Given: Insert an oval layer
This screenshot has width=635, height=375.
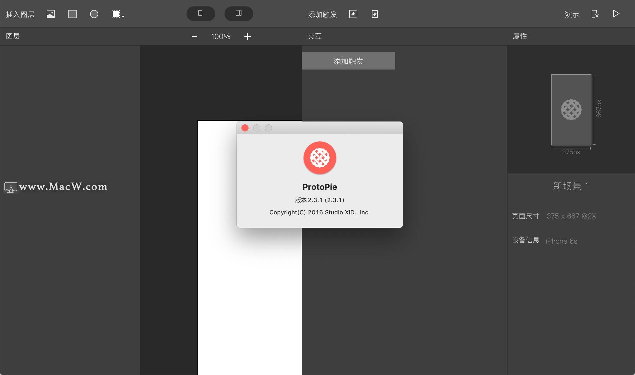Looking at the screenshot, I should (x=94, y=14).
